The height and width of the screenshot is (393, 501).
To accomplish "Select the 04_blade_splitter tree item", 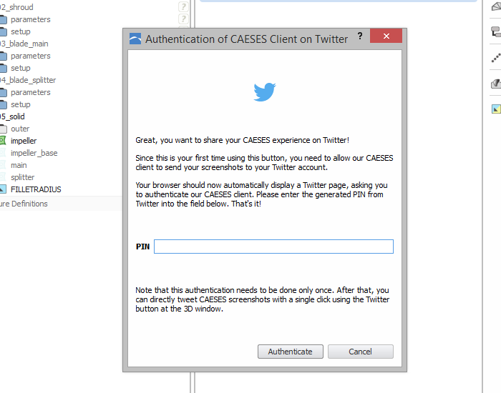I will (28, 80).
